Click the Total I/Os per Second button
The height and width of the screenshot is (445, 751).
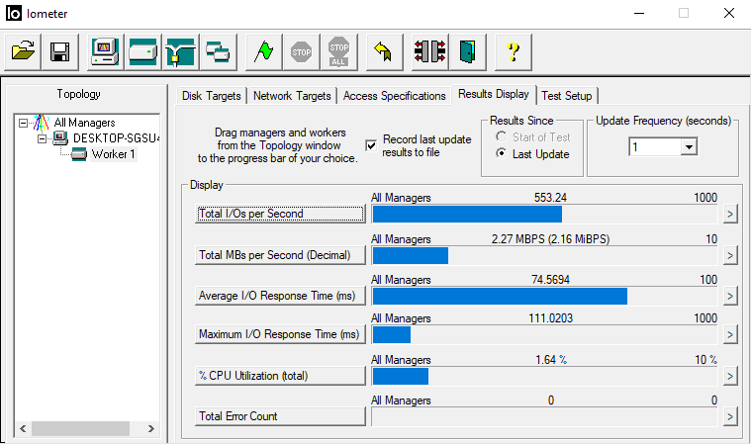pyautogui.click(x=281, y=214)
